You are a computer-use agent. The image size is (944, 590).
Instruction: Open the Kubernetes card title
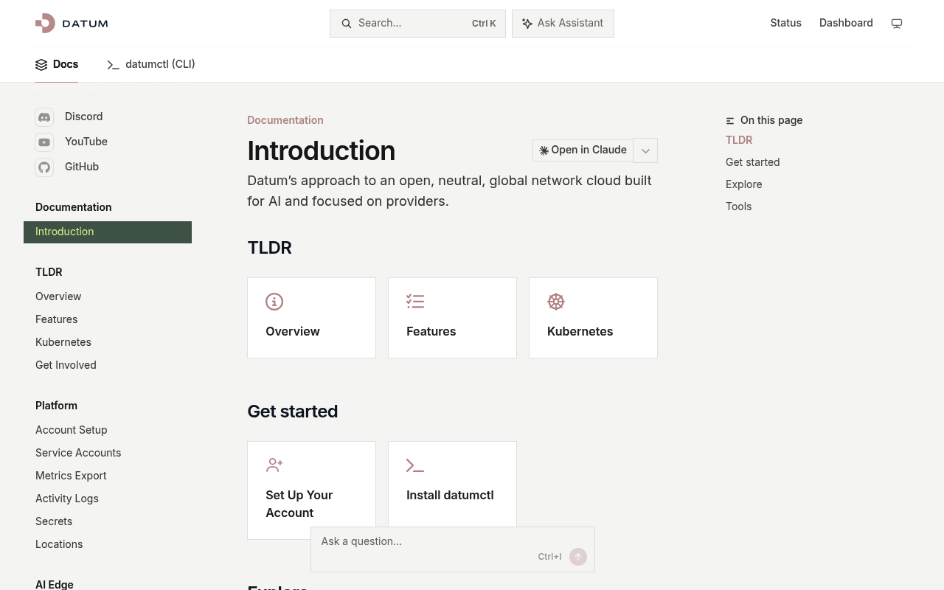[580, 332]
